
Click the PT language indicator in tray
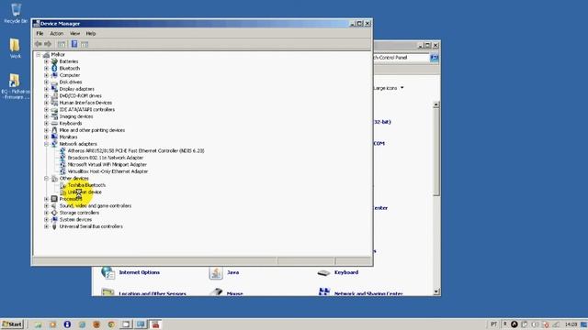(x=493, y=324)
